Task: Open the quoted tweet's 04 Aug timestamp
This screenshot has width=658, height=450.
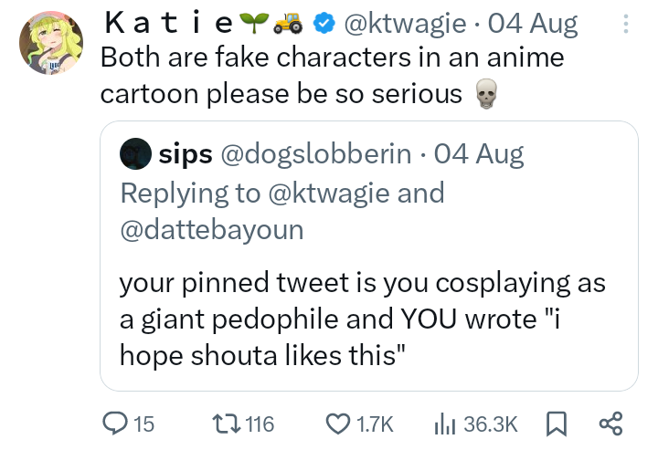Action: [479, 153]
